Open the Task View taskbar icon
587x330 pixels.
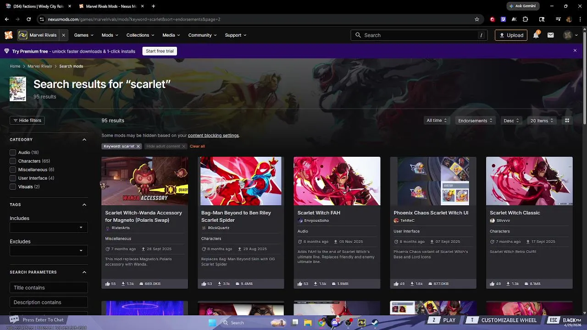[x=295, y=323]
